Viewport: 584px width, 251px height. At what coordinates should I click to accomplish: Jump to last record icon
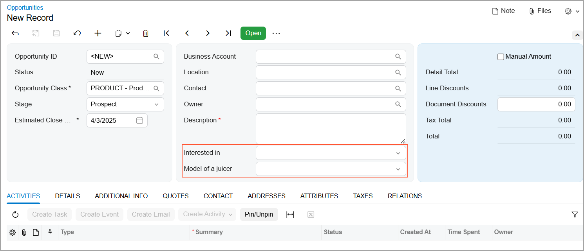click(228, 33)
